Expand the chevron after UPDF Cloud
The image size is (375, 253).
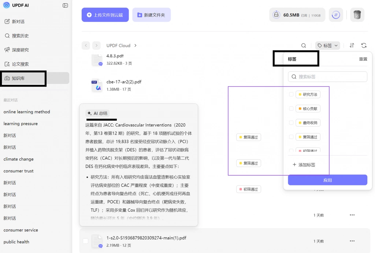tap(135, 45)
